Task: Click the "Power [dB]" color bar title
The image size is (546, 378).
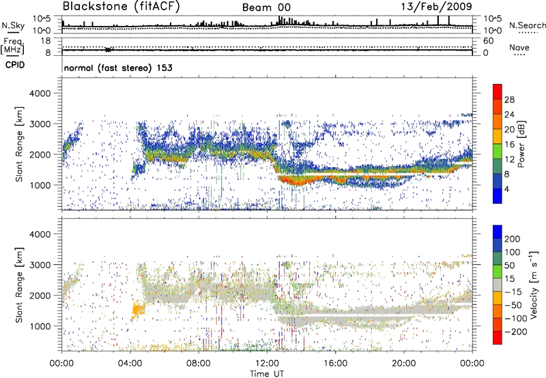Action: [x=521, y=144]
